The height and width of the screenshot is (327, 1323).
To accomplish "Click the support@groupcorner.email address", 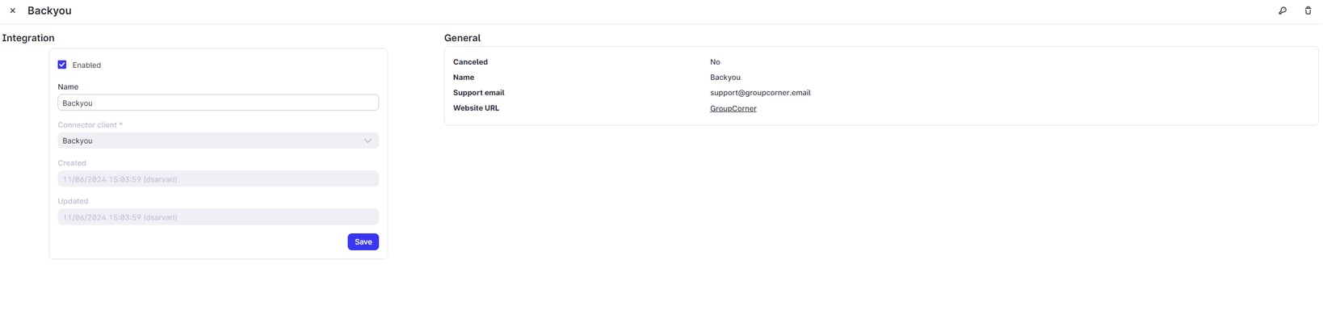I will click(x=759, y=93).
